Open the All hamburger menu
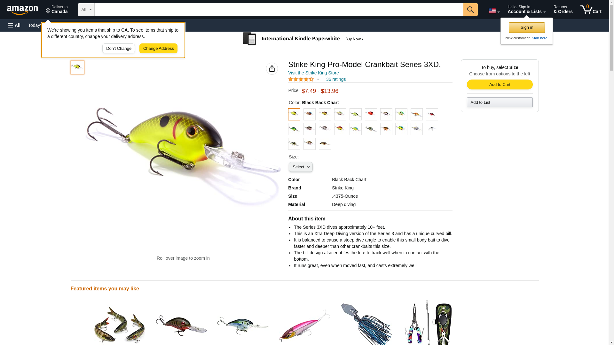This screenshot has width=614, height=345. 14,25
